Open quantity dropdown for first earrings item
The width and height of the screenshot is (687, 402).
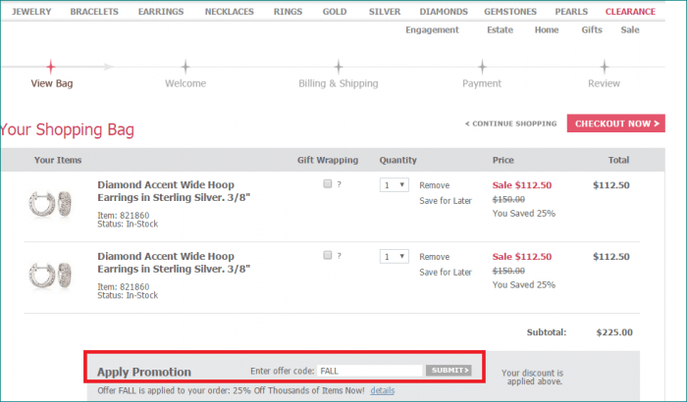[x=394, y=185]
